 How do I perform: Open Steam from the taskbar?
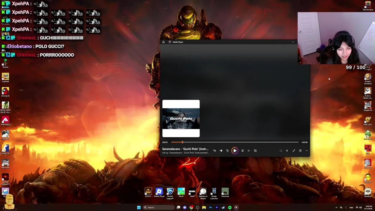click(223, 207)
